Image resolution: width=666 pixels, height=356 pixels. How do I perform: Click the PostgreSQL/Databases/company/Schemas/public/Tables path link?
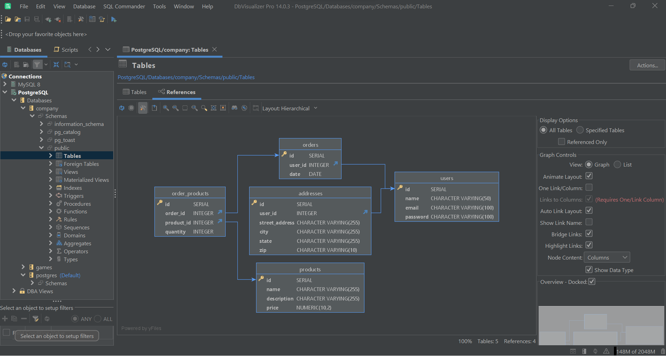click(x=186, y=77)
